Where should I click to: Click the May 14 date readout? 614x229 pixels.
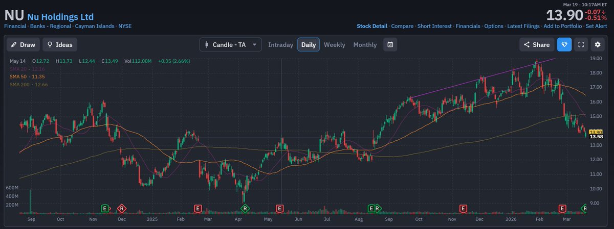18,61
